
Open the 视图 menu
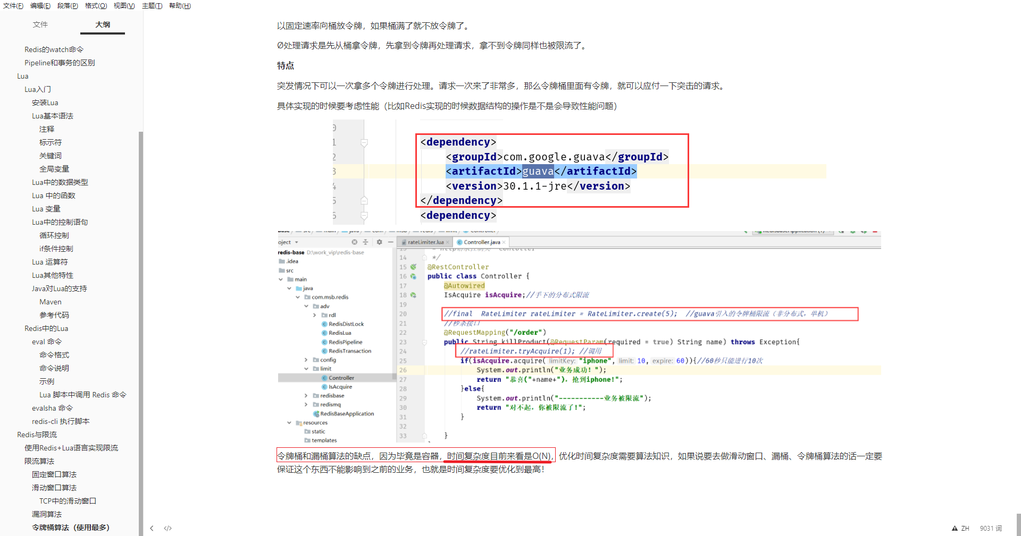point(123,6)
